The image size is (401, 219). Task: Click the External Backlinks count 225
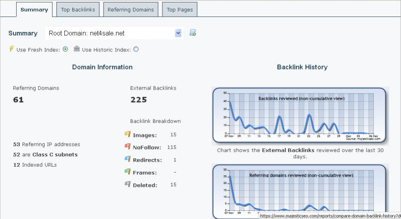[x=139, y=100]
